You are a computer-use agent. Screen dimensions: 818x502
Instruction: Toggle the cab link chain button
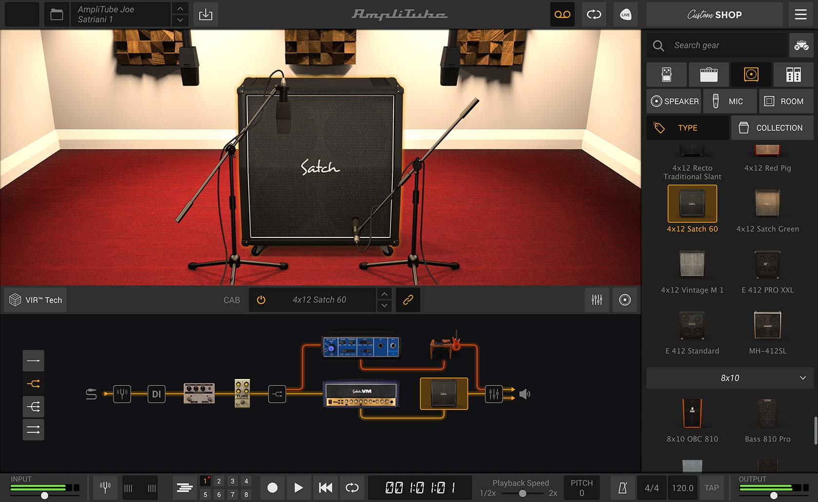tap(408, 300)
